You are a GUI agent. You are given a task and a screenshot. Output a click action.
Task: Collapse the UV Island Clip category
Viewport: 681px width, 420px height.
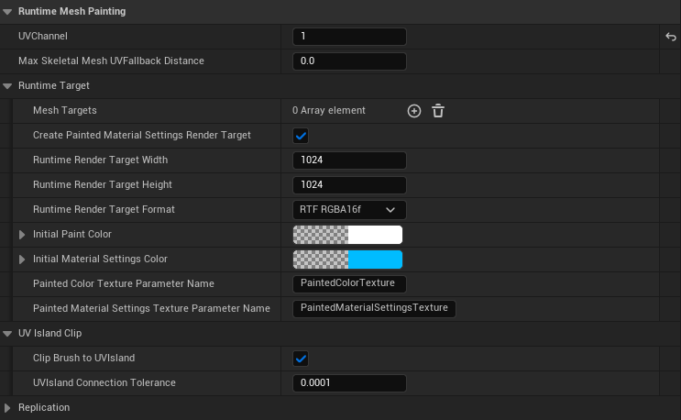click(7, 334)
